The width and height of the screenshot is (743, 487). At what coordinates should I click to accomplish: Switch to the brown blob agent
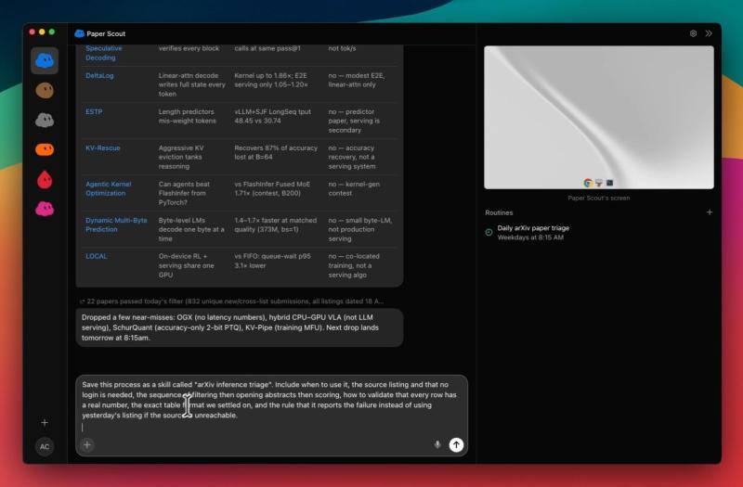click(45, 90)
